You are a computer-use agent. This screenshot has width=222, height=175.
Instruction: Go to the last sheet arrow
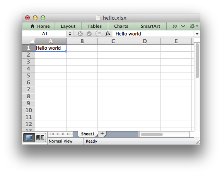pyautogui.click(x=69, y=134)
